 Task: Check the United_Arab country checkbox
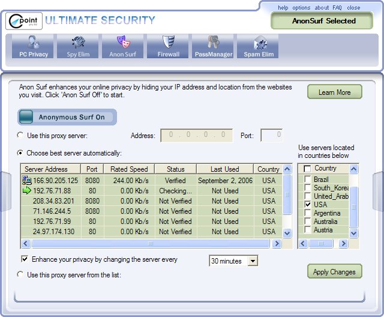pos(307,196)
